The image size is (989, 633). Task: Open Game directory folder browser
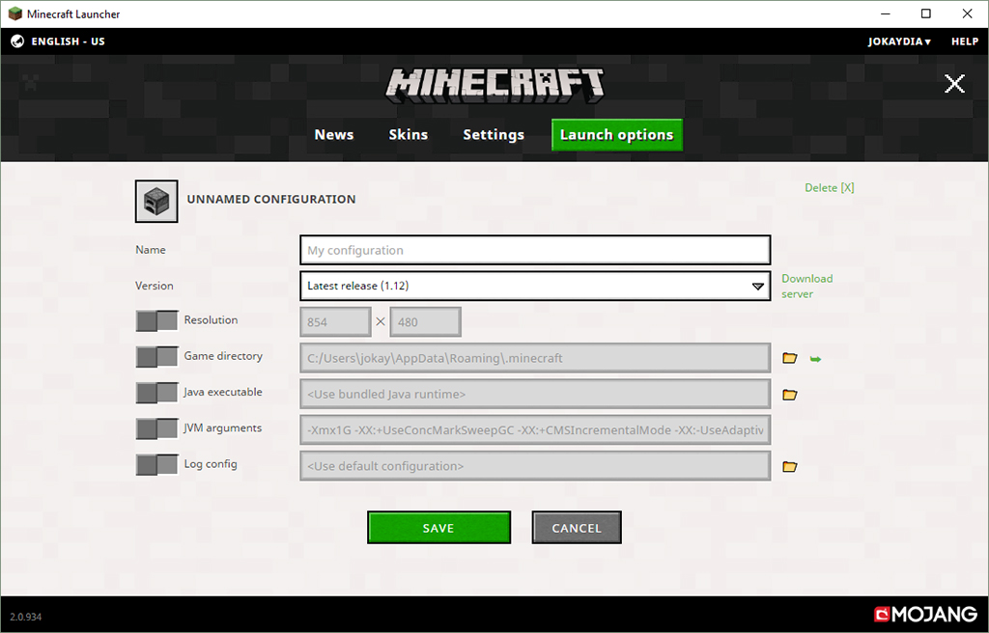pyautogui.click(x=790, y=358)
